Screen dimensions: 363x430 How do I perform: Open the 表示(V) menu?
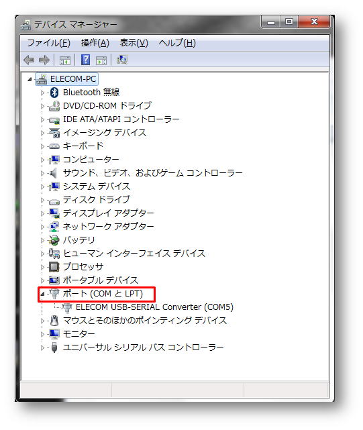pos(134,43)
